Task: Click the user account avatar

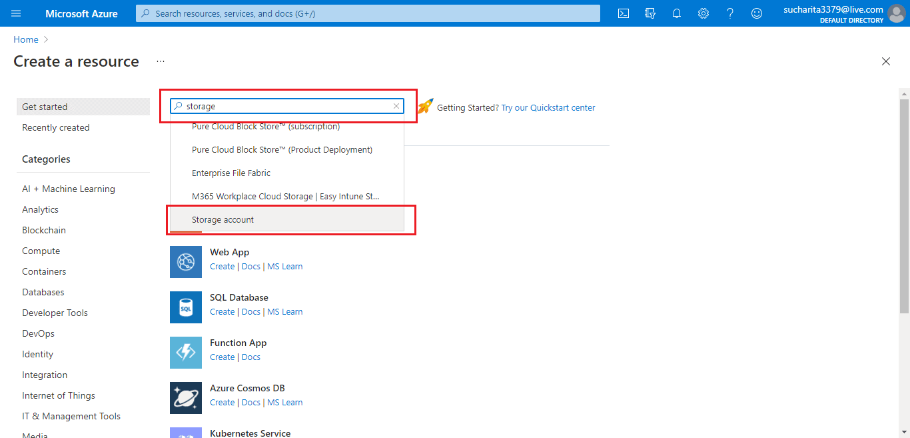Action: point(897,13)
